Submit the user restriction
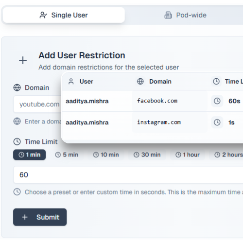 (40, 217)
